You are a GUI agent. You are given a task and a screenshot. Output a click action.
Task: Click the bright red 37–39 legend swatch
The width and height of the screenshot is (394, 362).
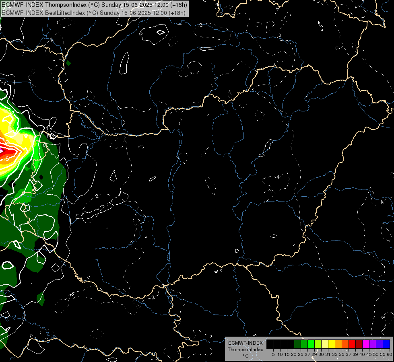tap(352, 344)
